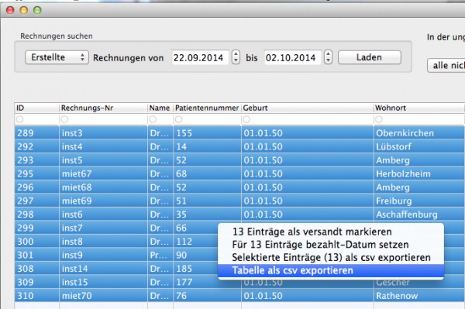Click the end date field 02.10.2014

click(x=292, y=57)
